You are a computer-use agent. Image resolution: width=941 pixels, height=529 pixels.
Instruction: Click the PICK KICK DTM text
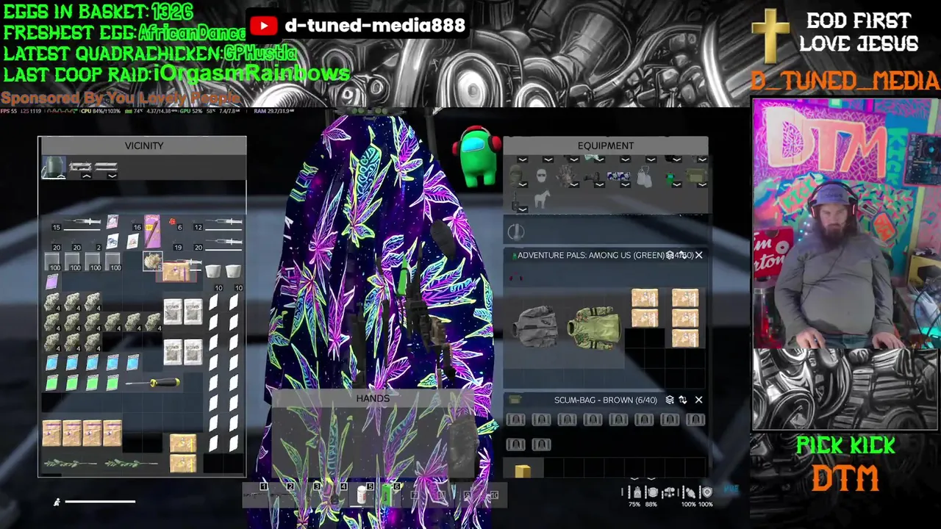tap(845, 464)
